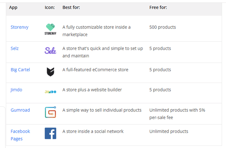Follow the Big Cartel link
This screenshot has width=226, height=148.
pyautogui.click(x=20, y=69)
